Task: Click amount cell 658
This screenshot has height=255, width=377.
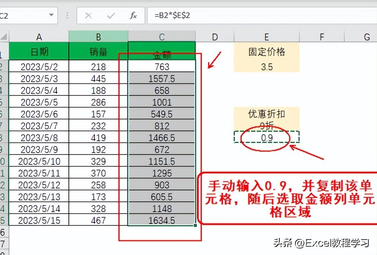Action: click(x=162, y=90)
